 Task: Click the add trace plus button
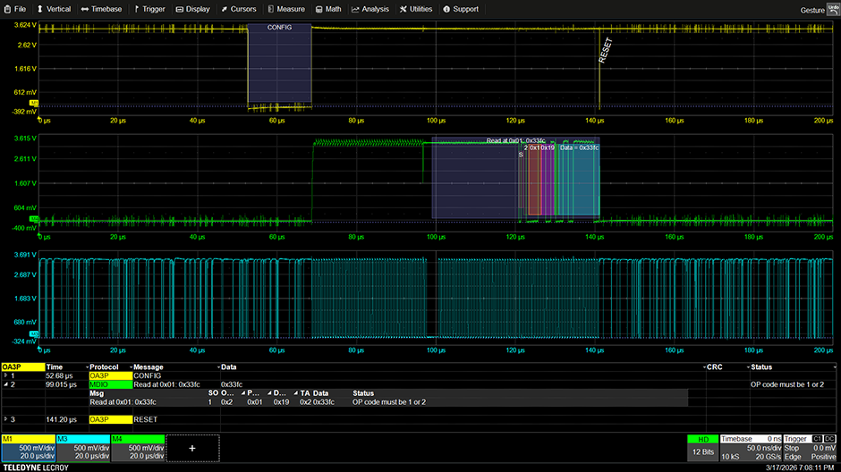point(191,448)
